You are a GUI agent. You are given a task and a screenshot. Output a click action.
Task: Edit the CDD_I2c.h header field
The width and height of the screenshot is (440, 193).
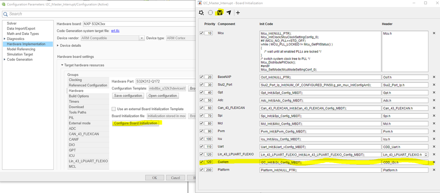pyautogui.click(x=405, y=162)
